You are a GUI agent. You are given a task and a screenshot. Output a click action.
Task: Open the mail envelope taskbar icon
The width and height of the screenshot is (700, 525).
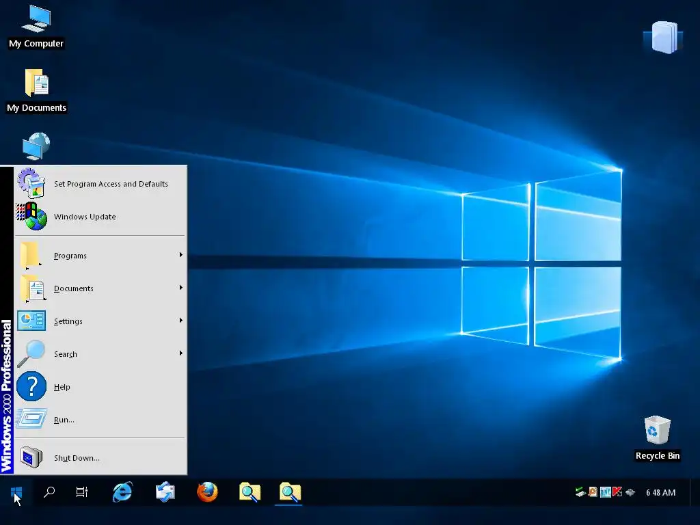tap(165, 492)
